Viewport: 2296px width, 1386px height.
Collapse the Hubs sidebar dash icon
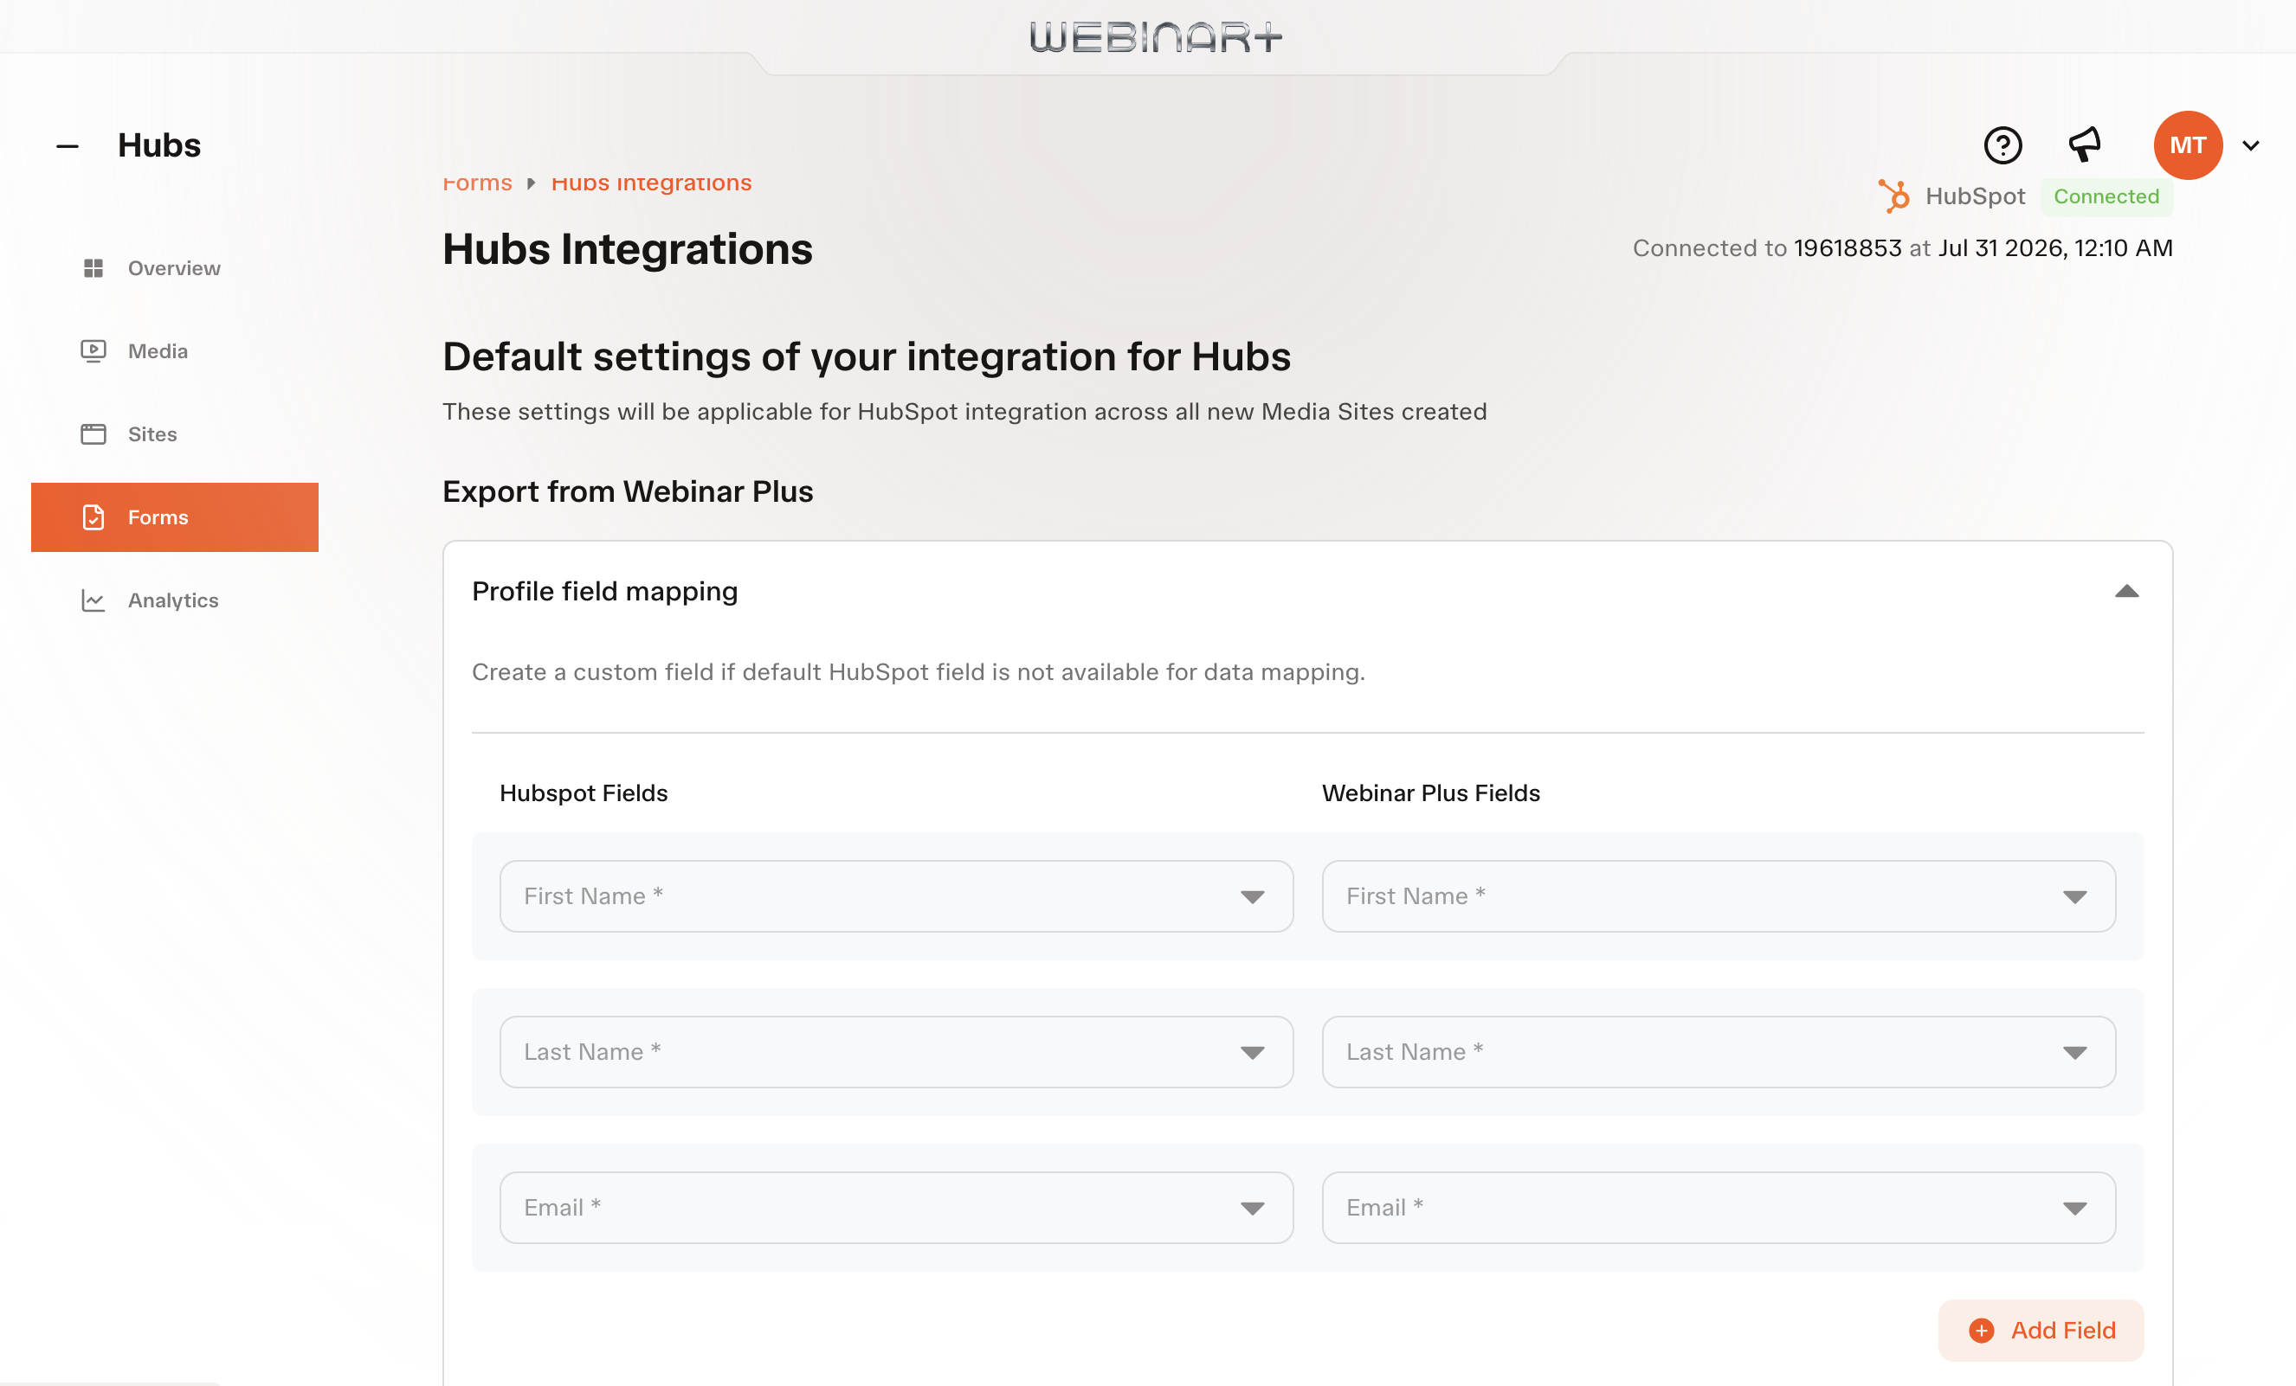click(67, 146)
